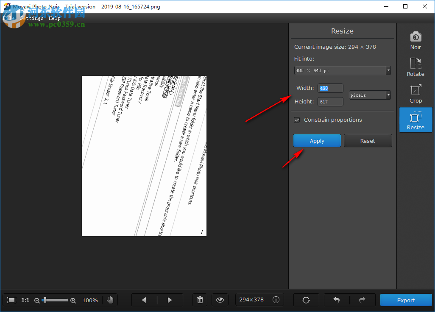Toggle Constrain proportions checkbox
The width and height of the screenshot is (435, 312).
pyautogui.click(x=297, y=120)
